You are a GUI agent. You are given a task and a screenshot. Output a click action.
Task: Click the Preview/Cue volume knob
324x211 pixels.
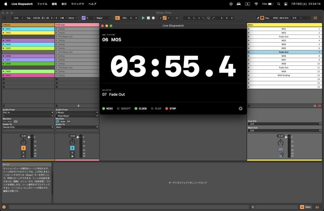(280, 155)
